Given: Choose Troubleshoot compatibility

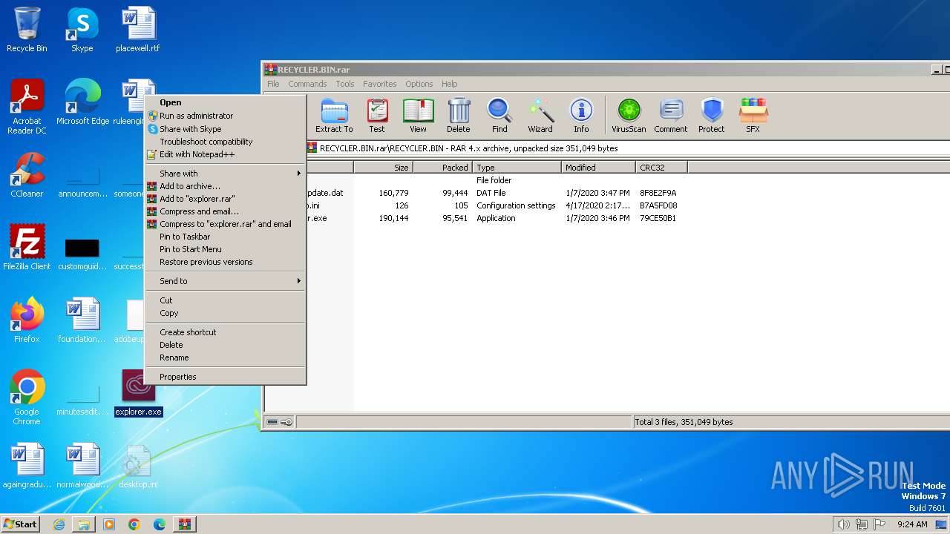Looking at the screenshot, I should [225, 142].
